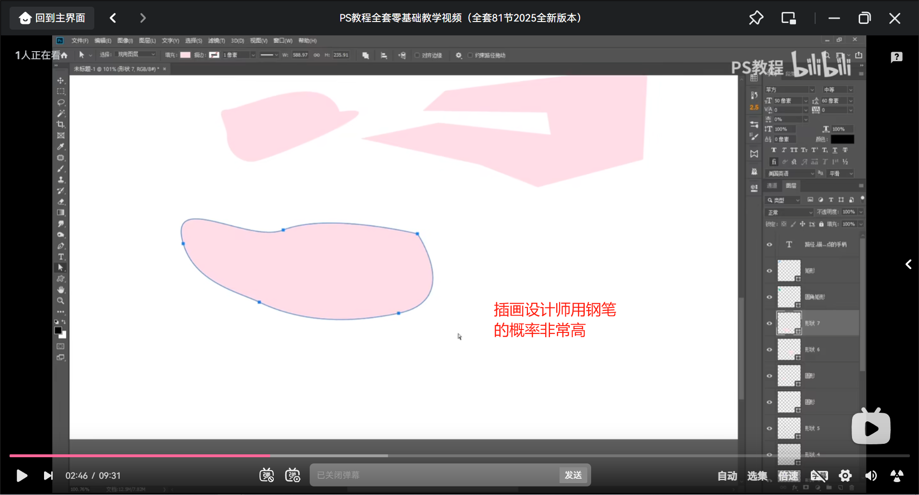Select the Hand tool
This screenshot has width=919, height=495.
point(61,290)
